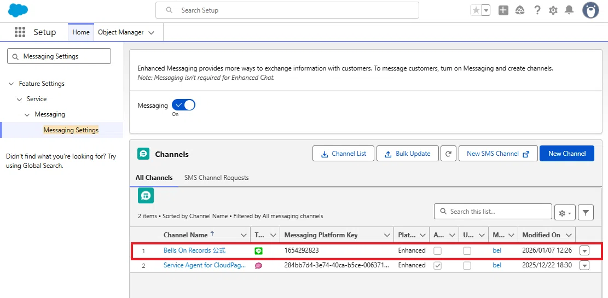Viewport: 608px width, 298px height.
Task: Click platform key 1654292823 cell
Action: (x=302, y=250)
